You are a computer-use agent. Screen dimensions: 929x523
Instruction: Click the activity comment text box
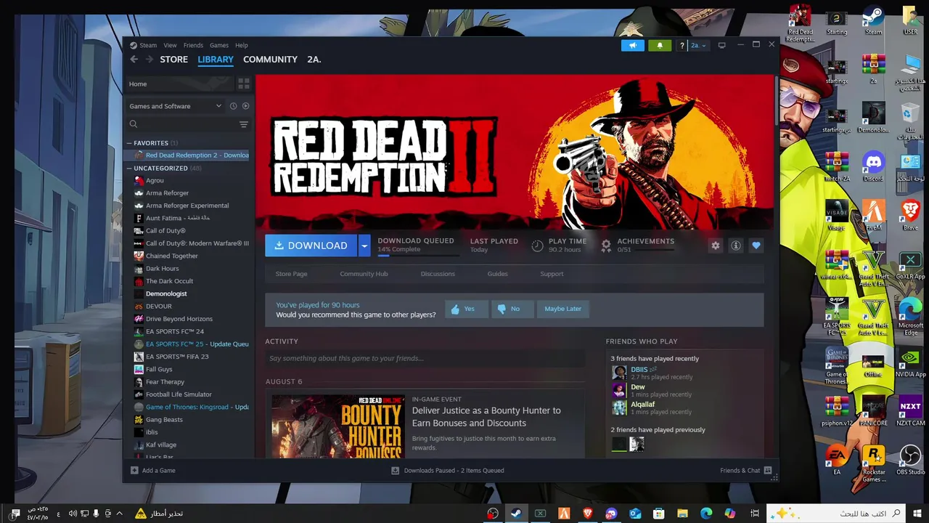point(425,358)
